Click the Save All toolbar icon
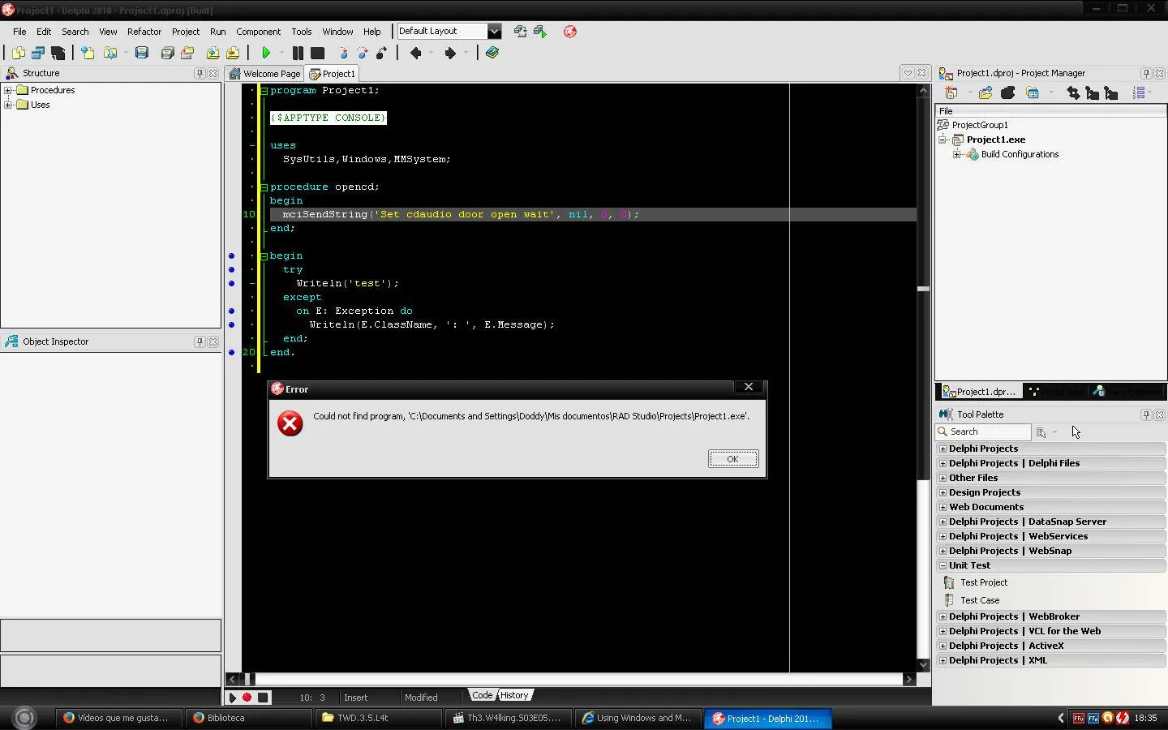Viewport: 1168px width, 730px height. [x=167, y=53]
